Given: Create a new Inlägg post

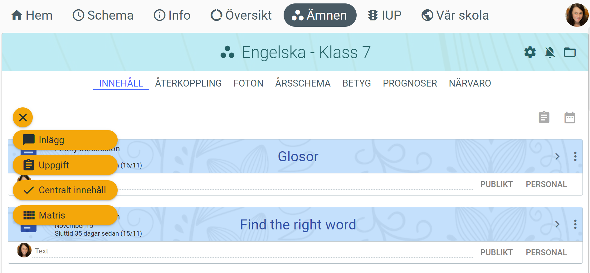Looking at the screenshot, I should tap(65, 140).
